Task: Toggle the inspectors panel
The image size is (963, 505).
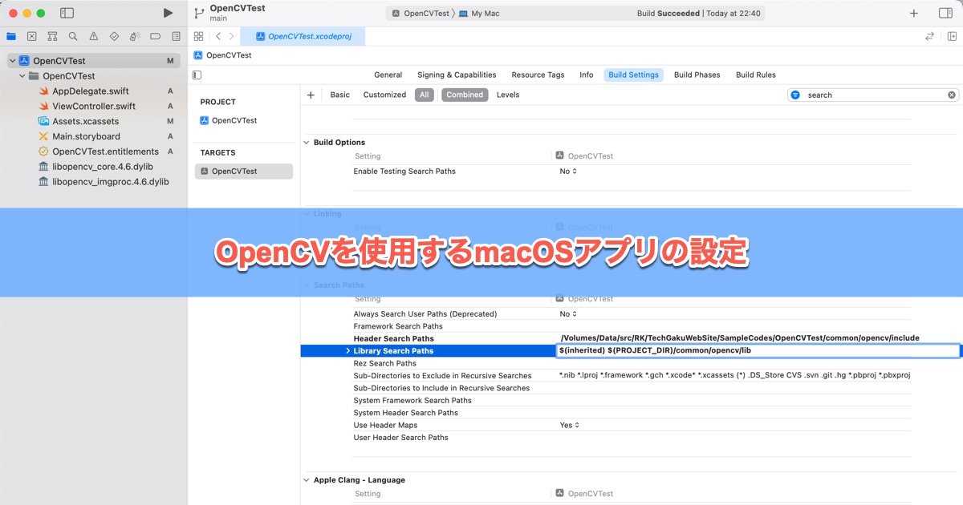Action: 945,13
